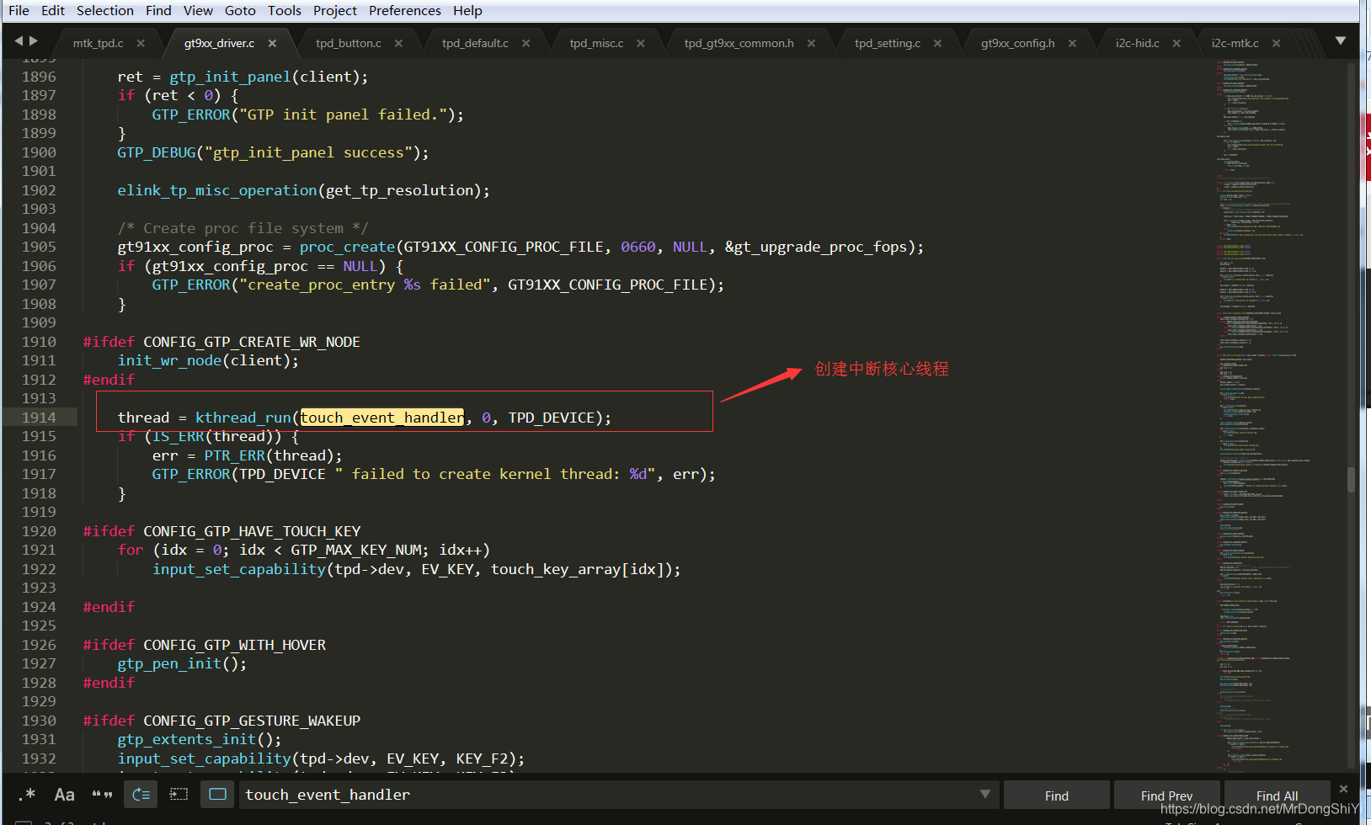This screenshot has height=825, width=1371.
Task: Click line number 1930 in gutter
Action: [39, 721]
